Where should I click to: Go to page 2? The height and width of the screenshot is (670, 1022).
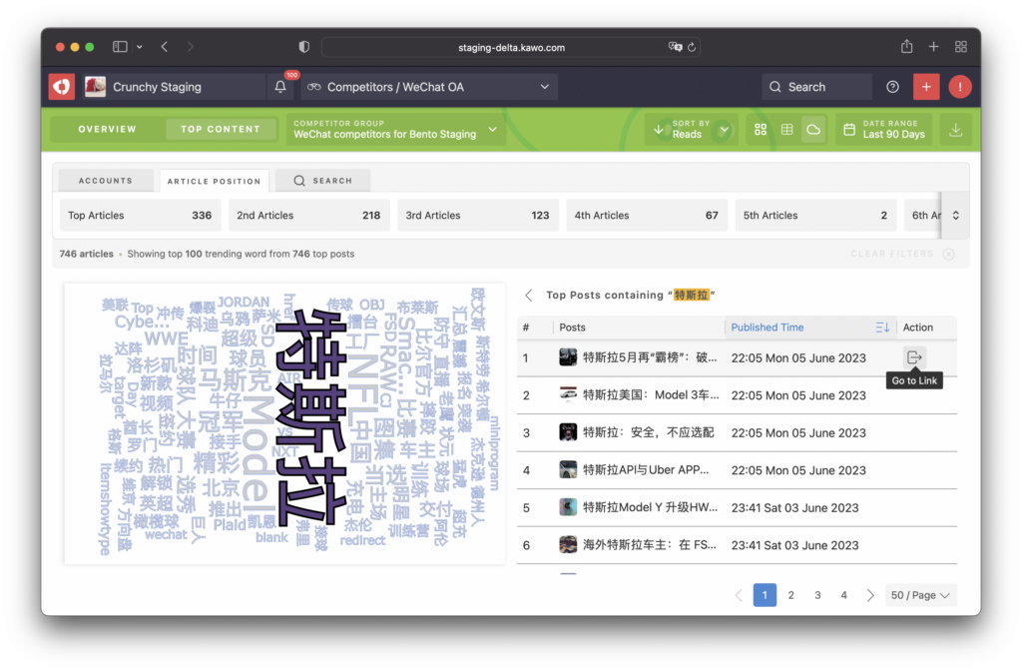pyautogui.click(x=791, y=595)
